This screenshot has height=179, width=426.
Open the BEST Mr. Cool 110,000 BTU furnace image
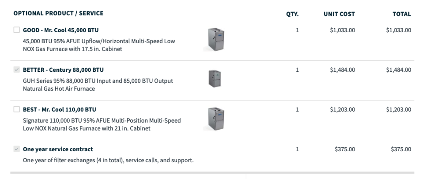215,119
